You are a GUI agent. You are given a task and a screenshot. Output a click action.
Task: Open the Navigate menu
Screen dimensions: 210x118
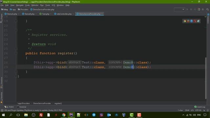[20, 5]
